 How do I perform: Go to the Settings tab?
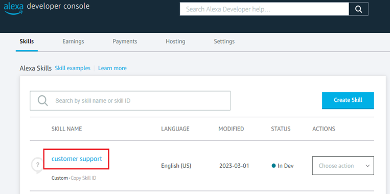coord(224,41)
